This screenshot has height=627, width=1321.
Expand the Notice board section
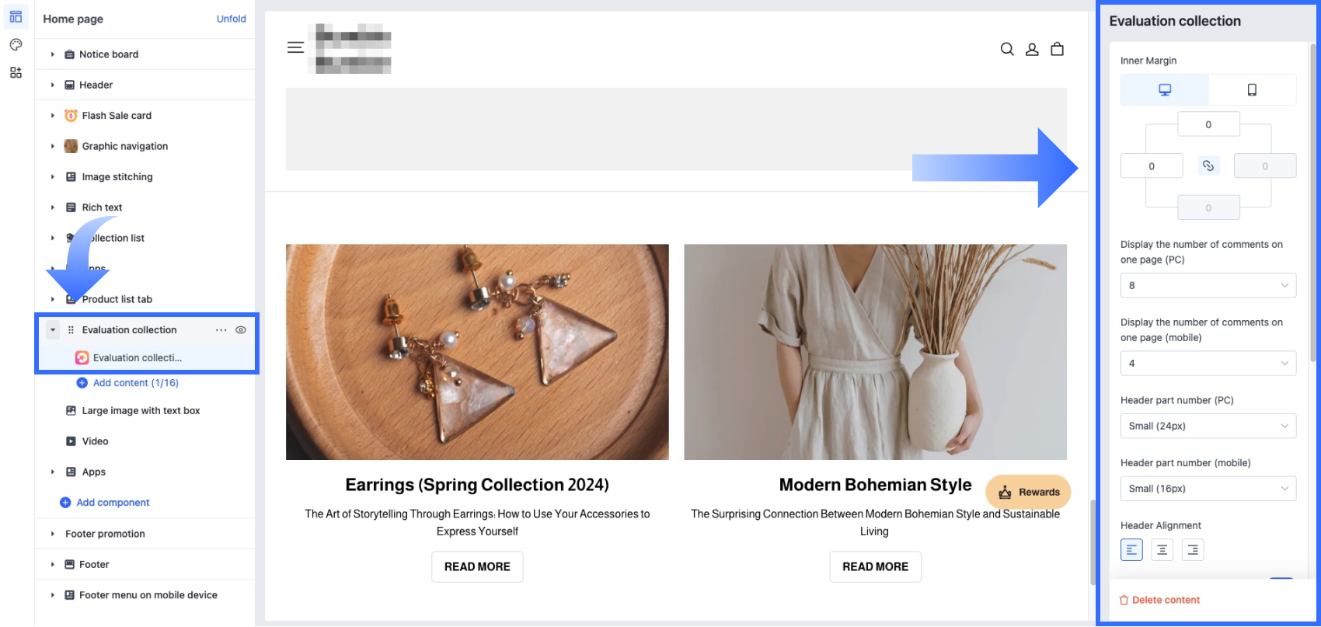click(52, 54)
